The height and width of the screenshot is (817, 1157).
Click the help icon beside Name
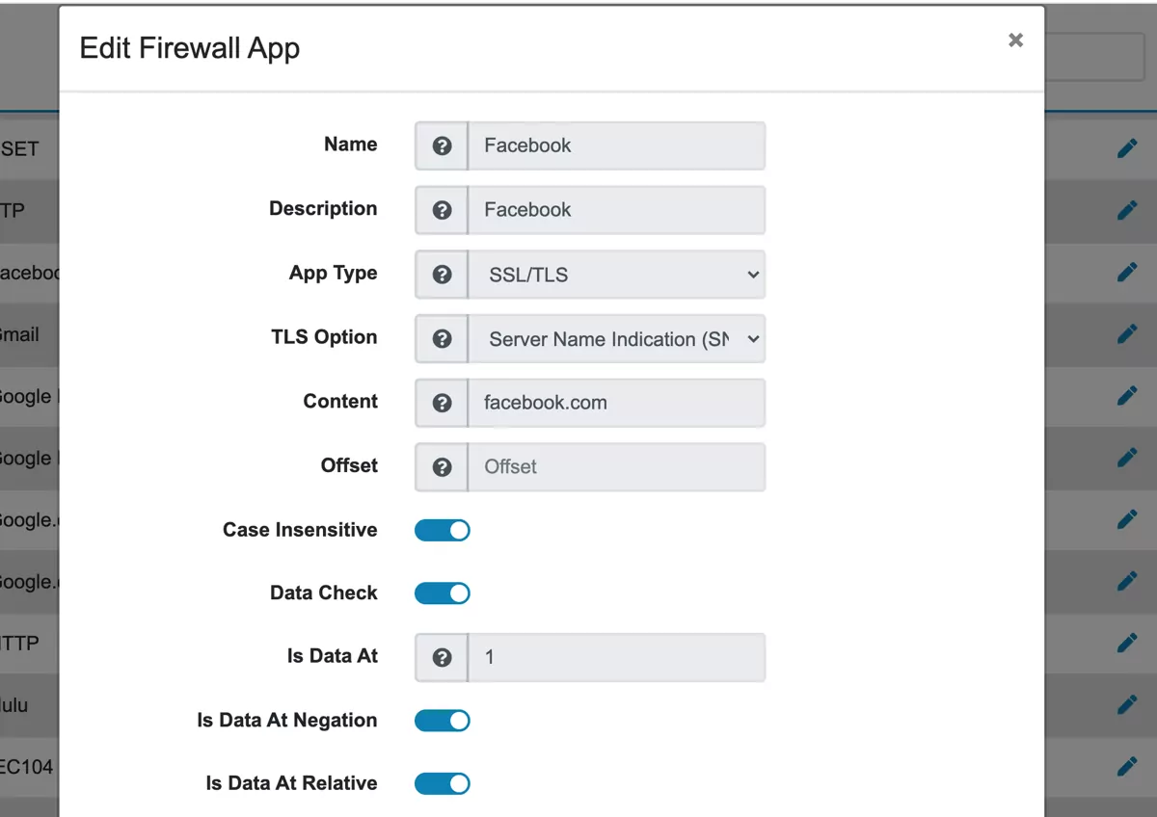coord(441,145)
